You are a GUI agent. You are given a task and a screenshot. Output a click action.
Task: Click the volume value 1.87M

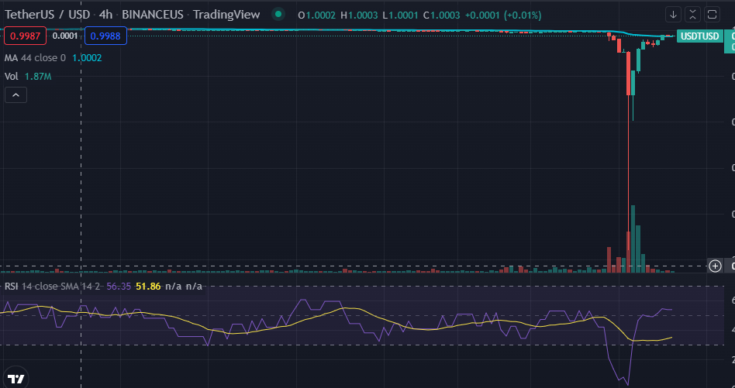coord(38,77)
